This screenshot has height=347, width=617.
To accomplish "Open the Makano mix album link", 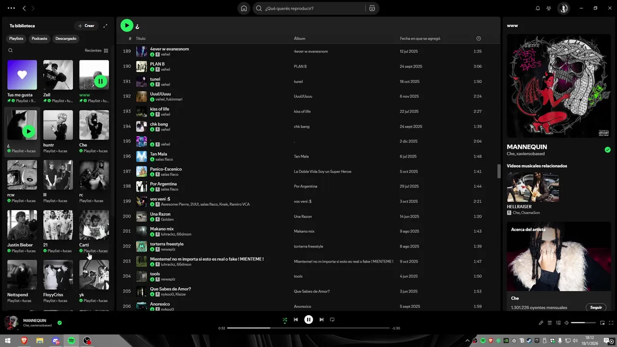I will pyautogui.click(x=304, y=231).
